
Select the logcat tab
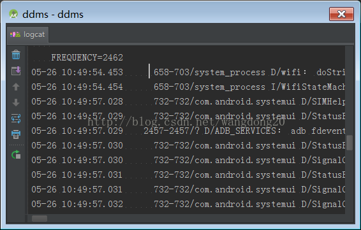click(27, 34)
